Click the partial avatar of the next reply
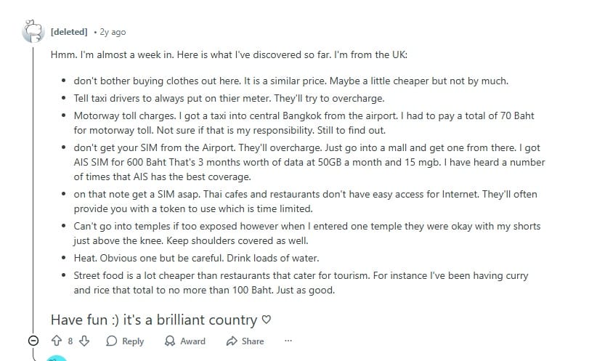The image size is (589, 361). [55, 358]
